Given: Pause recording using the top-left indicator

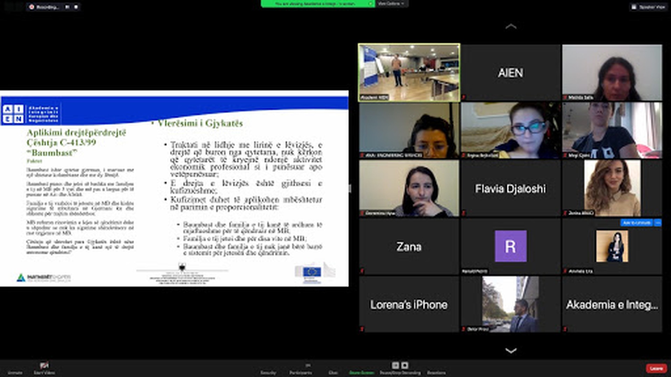Looking at the screenshot, I should pos(67,7).
